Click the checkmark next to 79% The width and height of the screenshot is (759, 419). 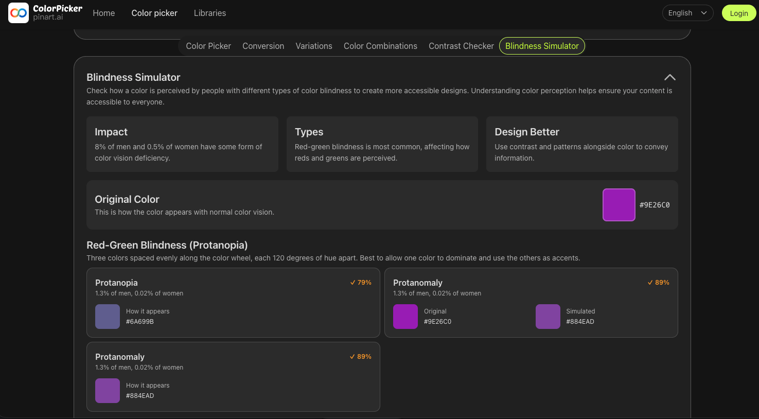pyautogui.click(x=352, y=282)
